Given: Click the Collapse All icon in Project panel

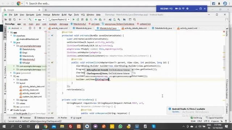Looking at the screenshot, I should pyautogui.click(x=34, y=28).
